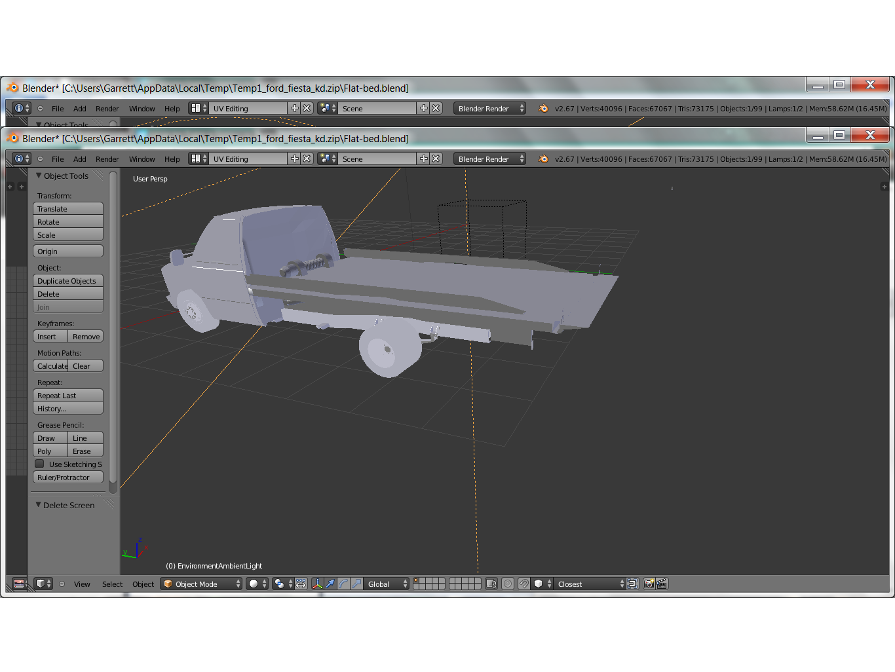Screen dimensions: 895x672
Task: Toggle the 3D manipulator widget
Action: pyautogui.click(x=318, y=584)
